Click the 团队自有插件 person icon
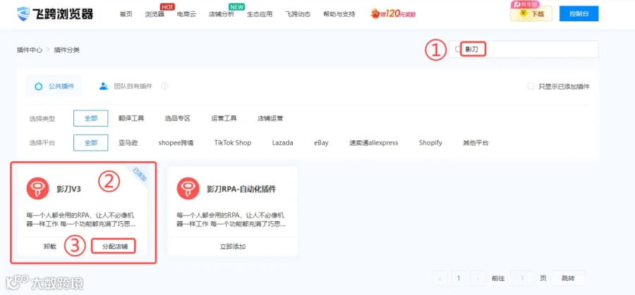Screen dimensions: 635x295 pyautogui.click(x=104, y=86)
